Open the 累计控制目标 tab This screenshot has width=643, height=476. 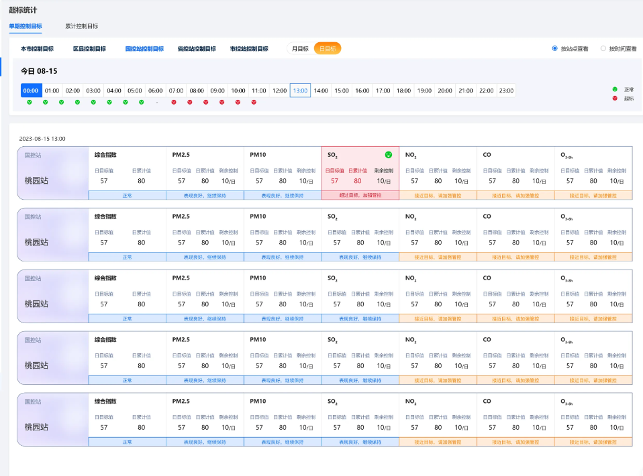82,26
